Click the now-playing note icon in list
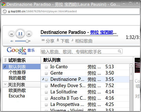The width and height of the screenshot is (141, 112). click(43, 79)
